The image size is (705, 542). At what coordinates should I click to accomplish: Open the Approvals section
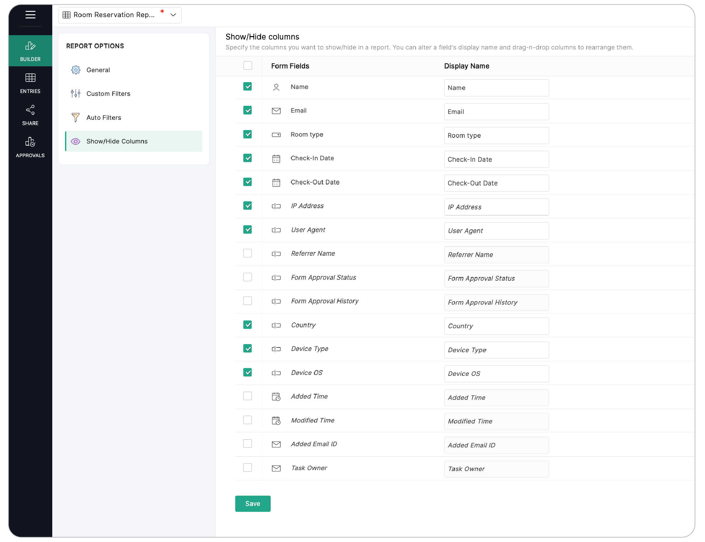[30, 147]
